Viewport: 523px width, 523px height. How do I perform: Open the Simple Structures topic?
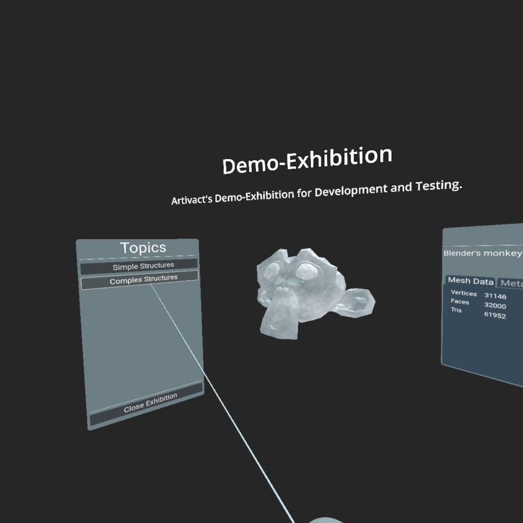[x=139, y=266]
